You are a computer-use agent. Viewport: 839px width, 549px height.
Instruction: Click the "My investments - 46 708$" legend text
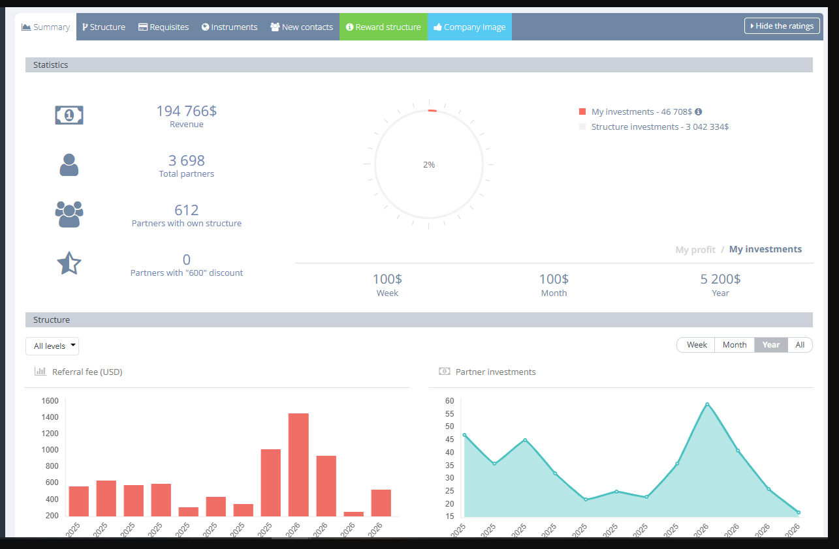(641, 111)
